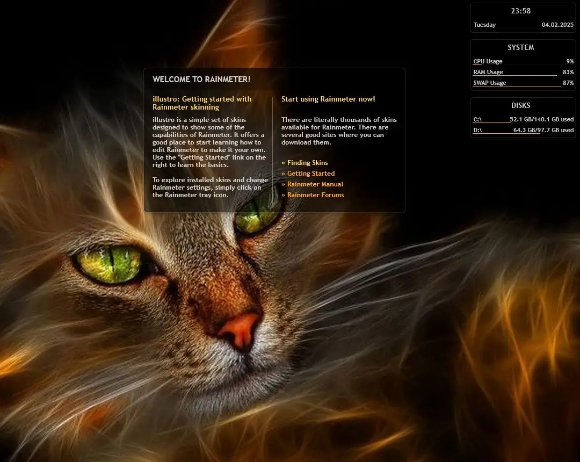
Task: Click the DISKS skin header
Action: (521, 105)
